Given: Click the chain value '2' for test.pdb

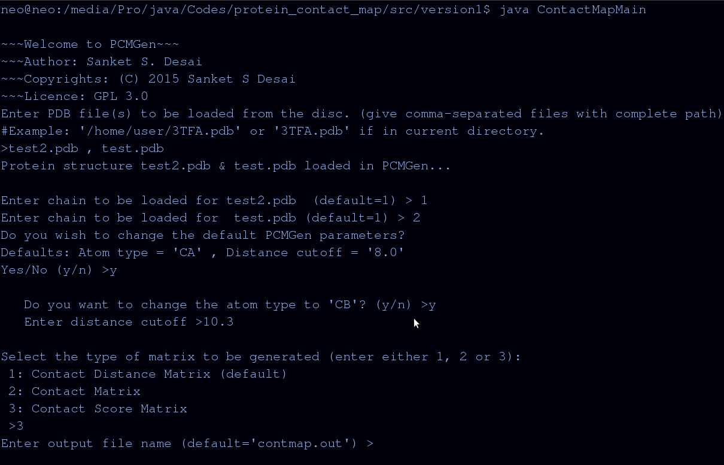Looking at the screenshot, I should tap(416, 218).
